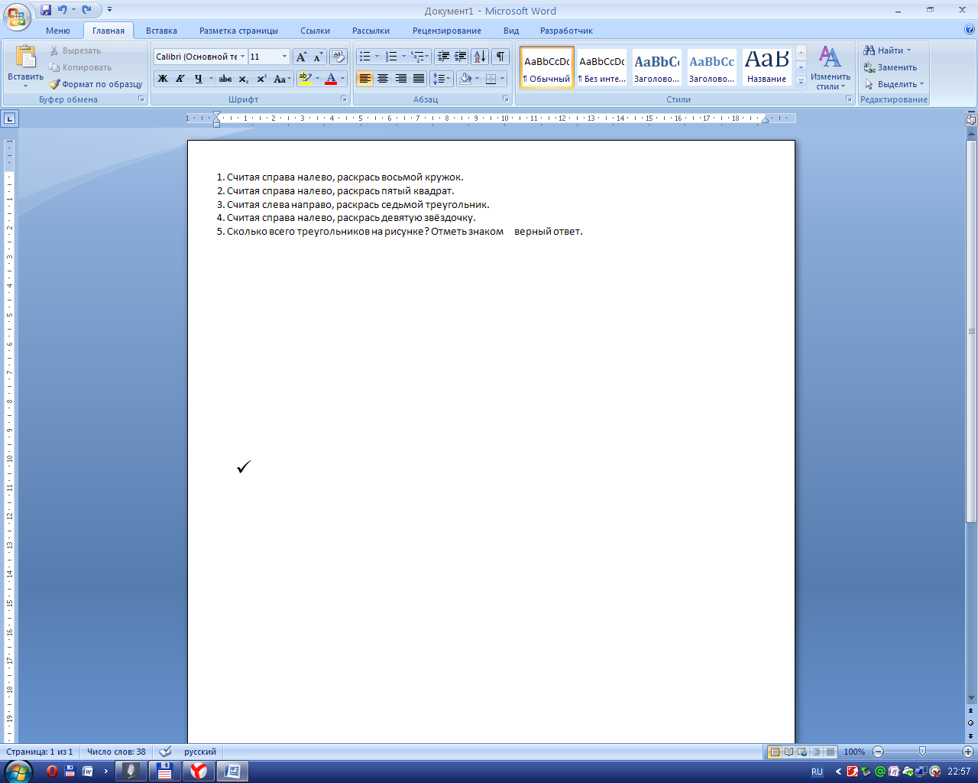Toggle superscript formatting

pos(261,79)
